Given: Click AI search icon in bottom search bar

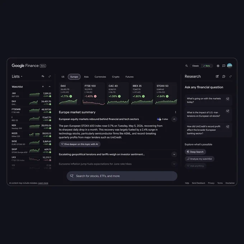Looking at the screenshot, I should point(72,176).
